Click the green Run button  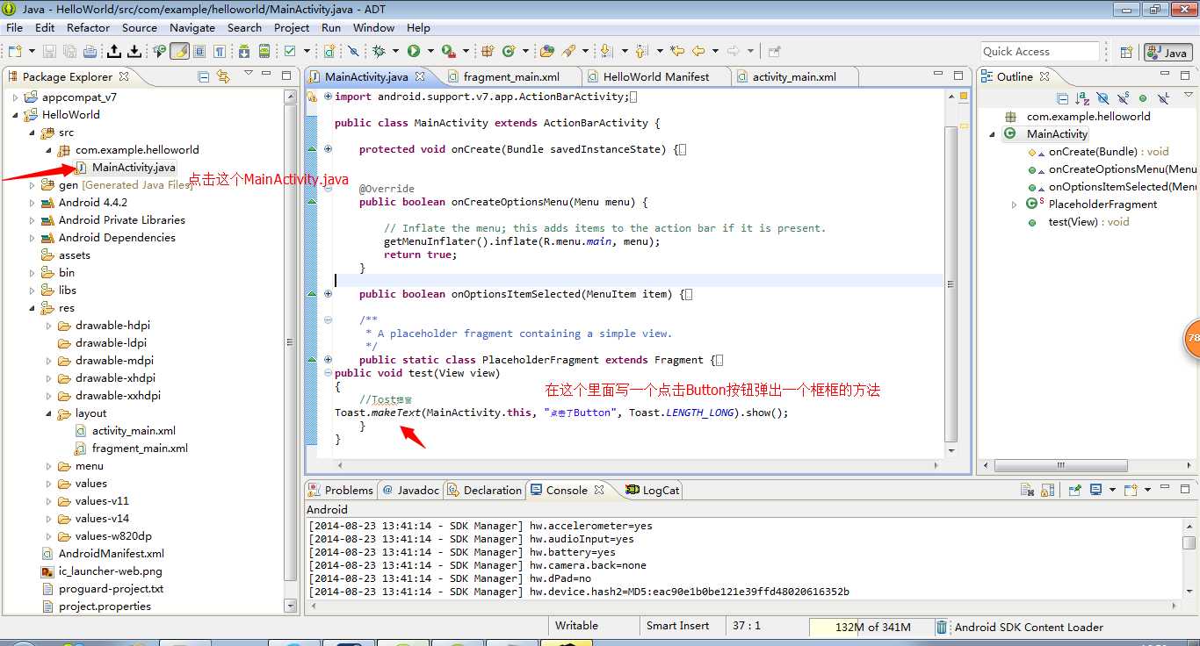[413, 51]
